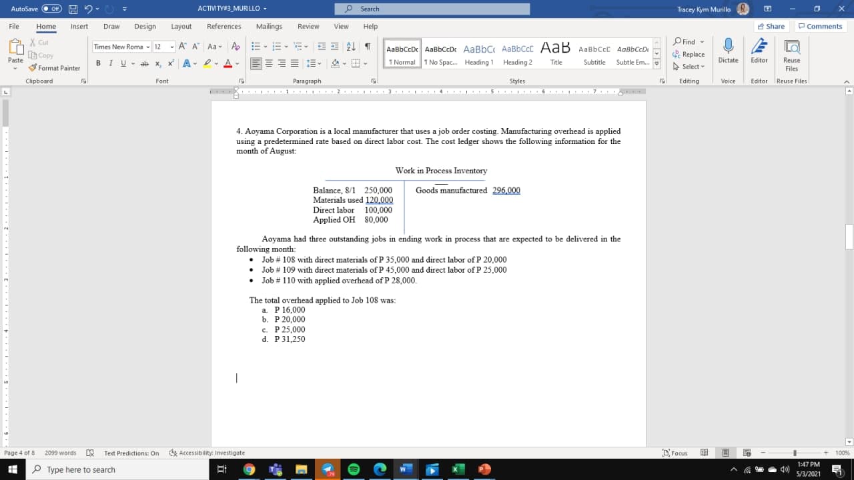Viewport: 854px width, 480px height.
Task: Switch to Read Mode view
Action: (704, 453)
